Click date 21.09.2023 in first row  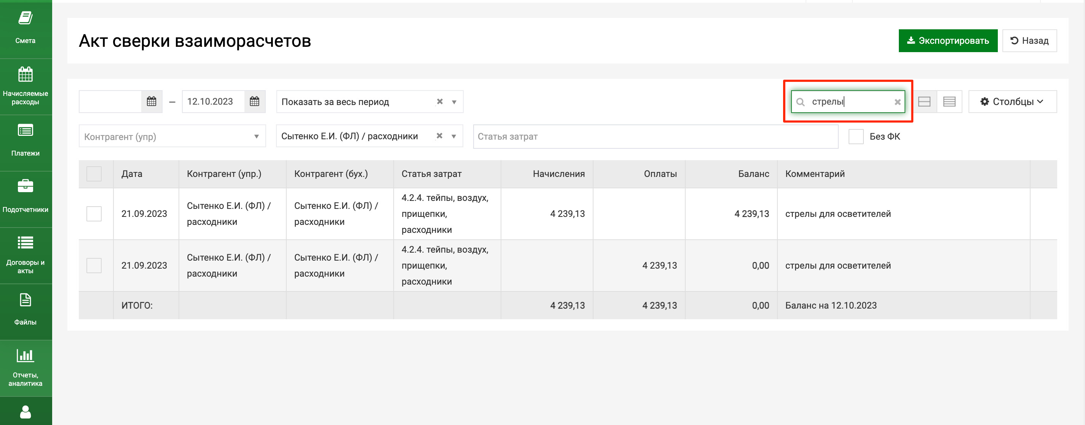point(144,214)
